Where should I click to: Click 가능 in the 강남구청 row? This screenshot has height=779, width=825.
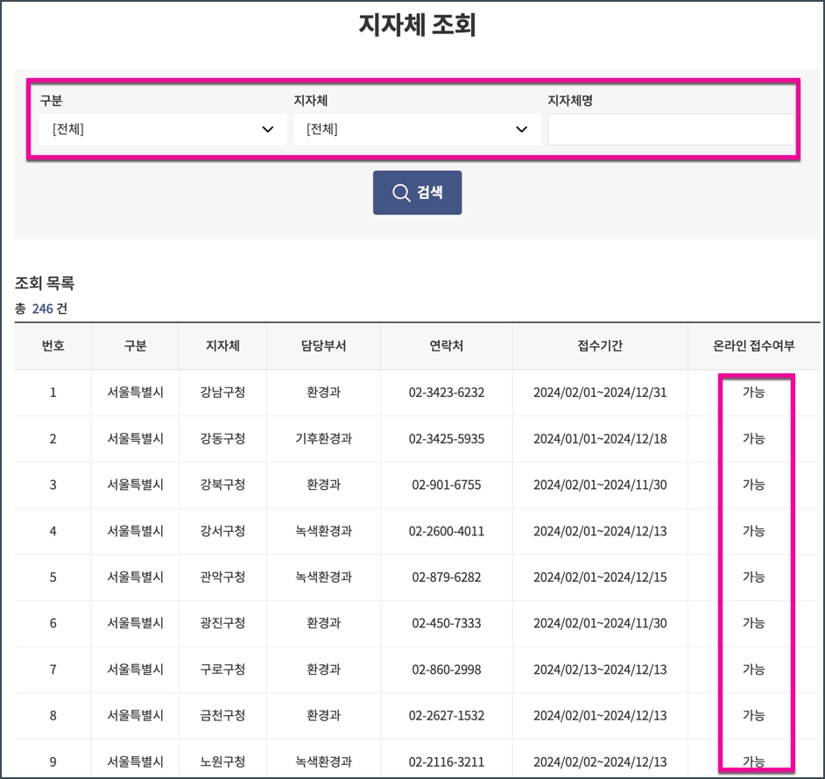(753, 393)
